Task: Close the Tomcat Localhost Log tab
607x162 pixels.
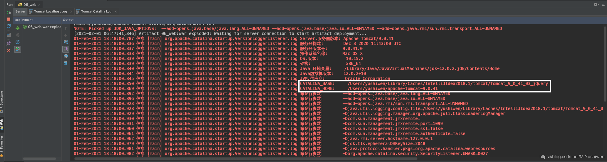Action: [x=71, y=11]
